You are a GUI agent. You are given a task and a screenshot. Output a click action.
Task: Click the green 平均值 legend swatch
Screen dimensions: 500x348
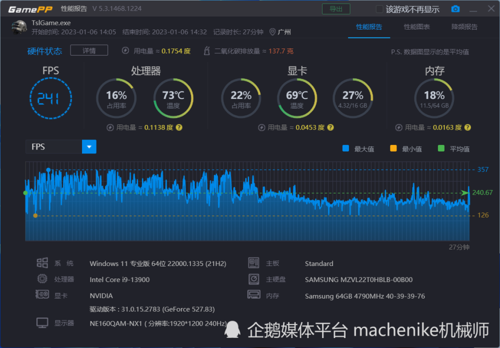tap(441, 148)
